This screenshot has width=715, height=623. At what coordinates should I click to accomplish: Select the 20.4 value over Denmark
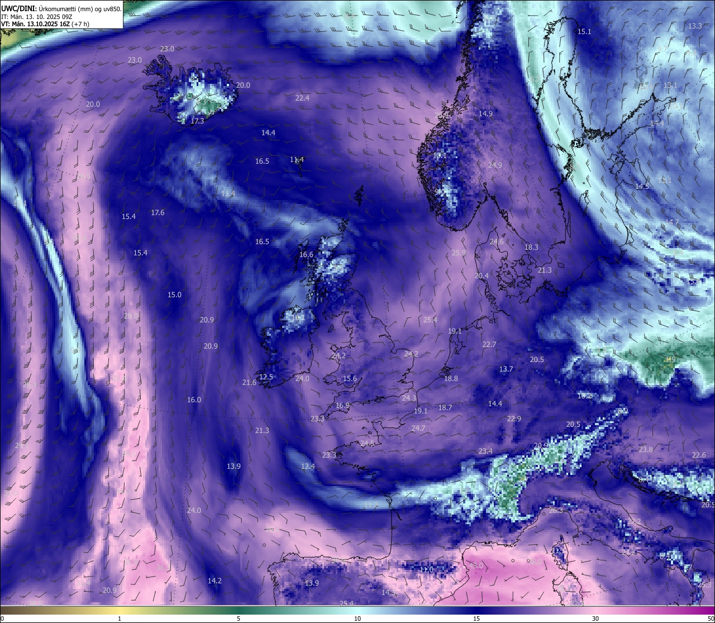[x=482, y=276]
